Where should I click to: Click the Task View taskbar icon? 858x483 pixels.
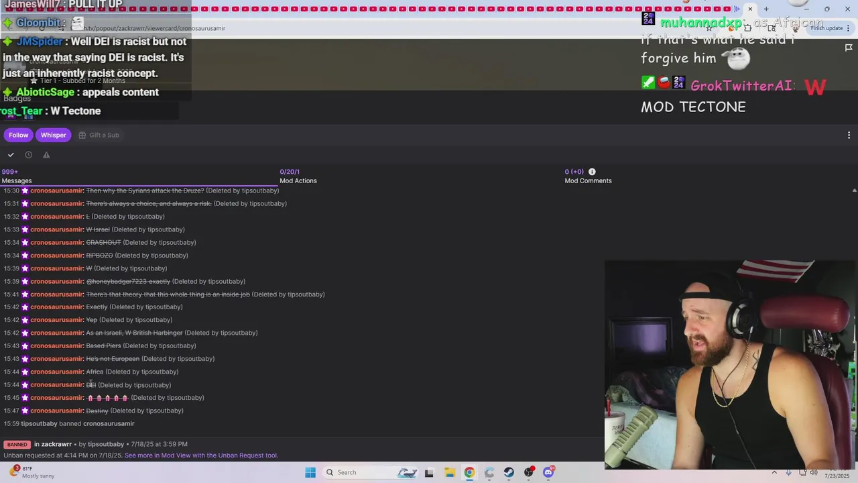(x=429, y=472)
